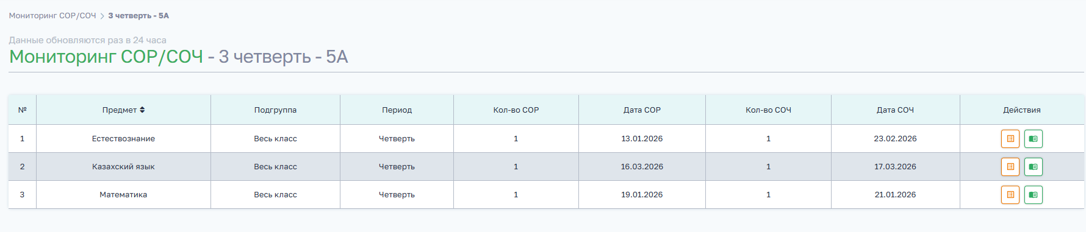The width and height of the screenshot is (1086, 232).
Task: Click the Кол-во СОЧ column header
Action: 768,110
